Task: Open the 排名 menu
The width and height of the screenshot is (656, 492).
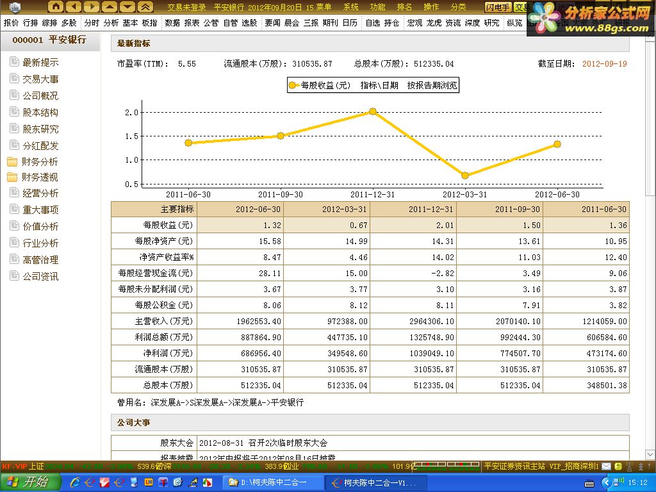Action: pyautogui.click(x=404, y=7)
